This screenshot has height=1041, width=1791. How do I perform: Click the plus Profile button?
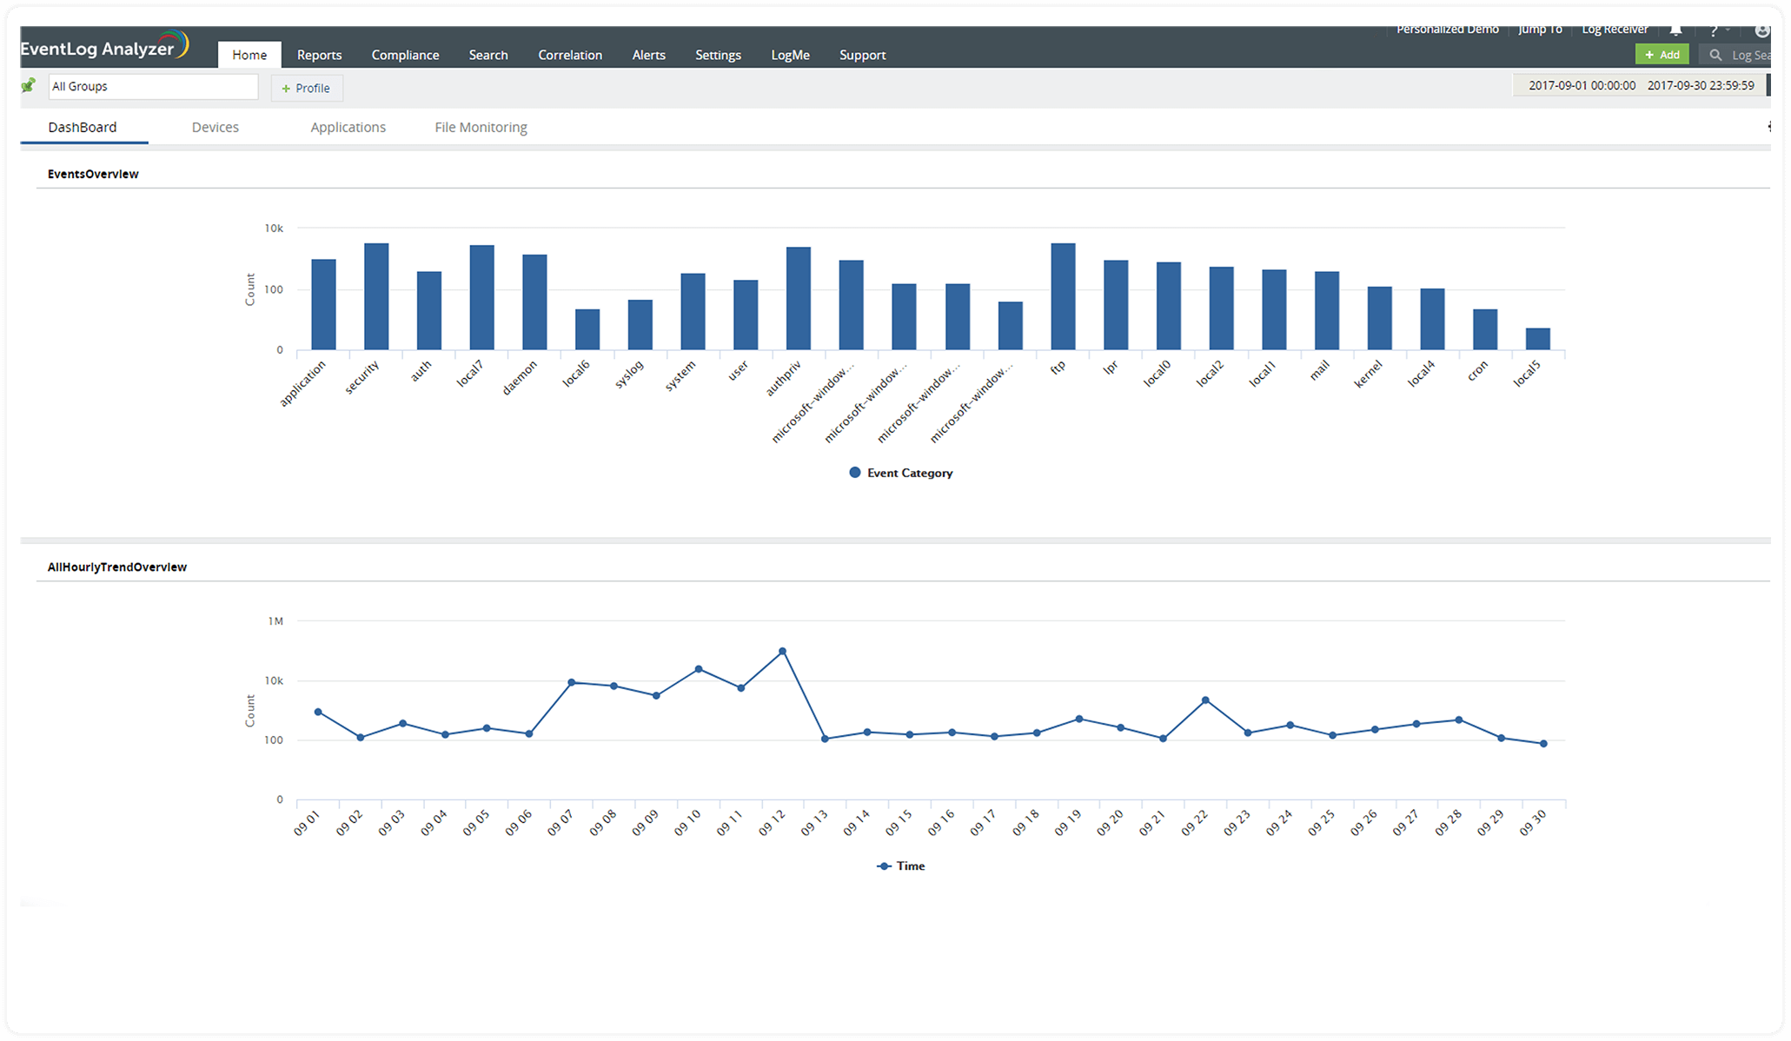click(x=307, y=88)
